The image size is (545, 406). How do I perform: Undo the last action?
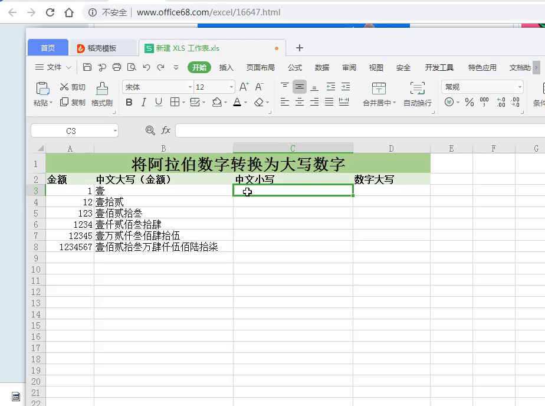tap(146, 67)
